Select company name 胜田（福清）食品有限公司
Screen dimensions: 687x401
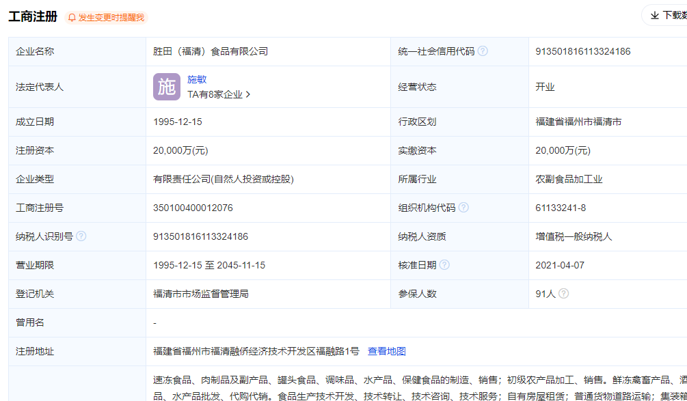point(211,52)
